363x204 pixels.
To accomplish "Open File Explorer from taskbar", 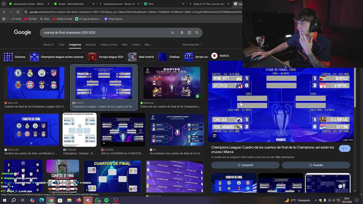I will coord(69,200).
